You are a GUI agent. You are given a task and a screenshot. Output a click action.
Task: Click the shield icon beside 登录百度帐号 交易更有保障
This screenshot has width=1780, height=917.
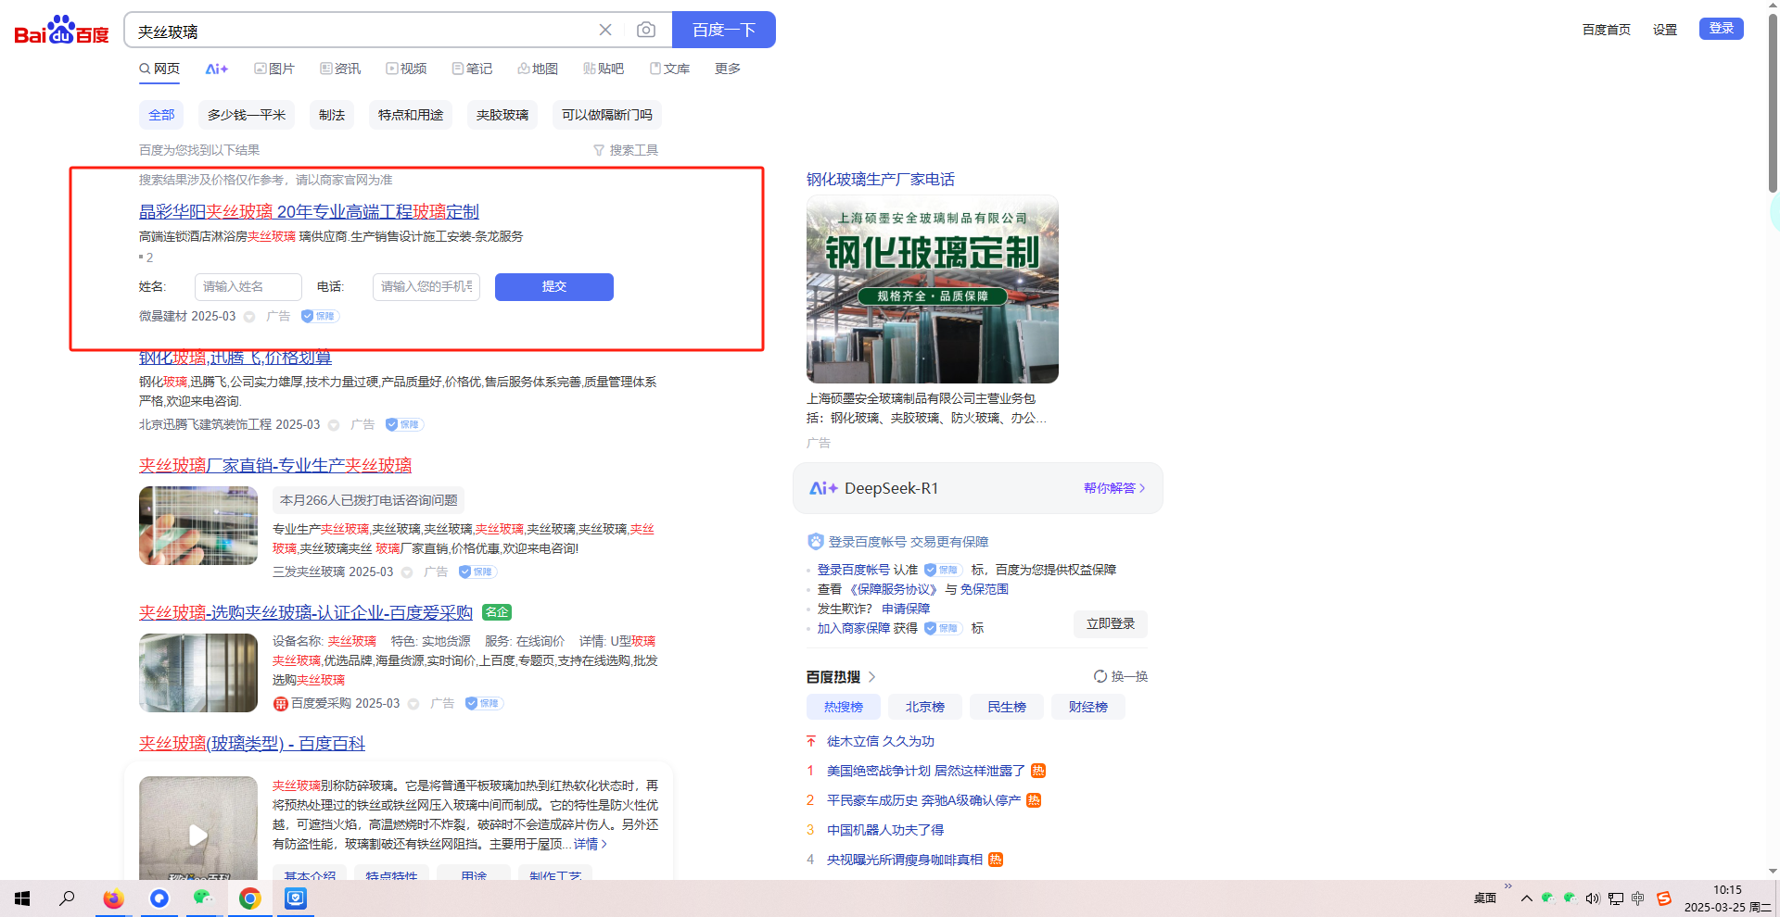pyautogui.click(x=816, y=542)
